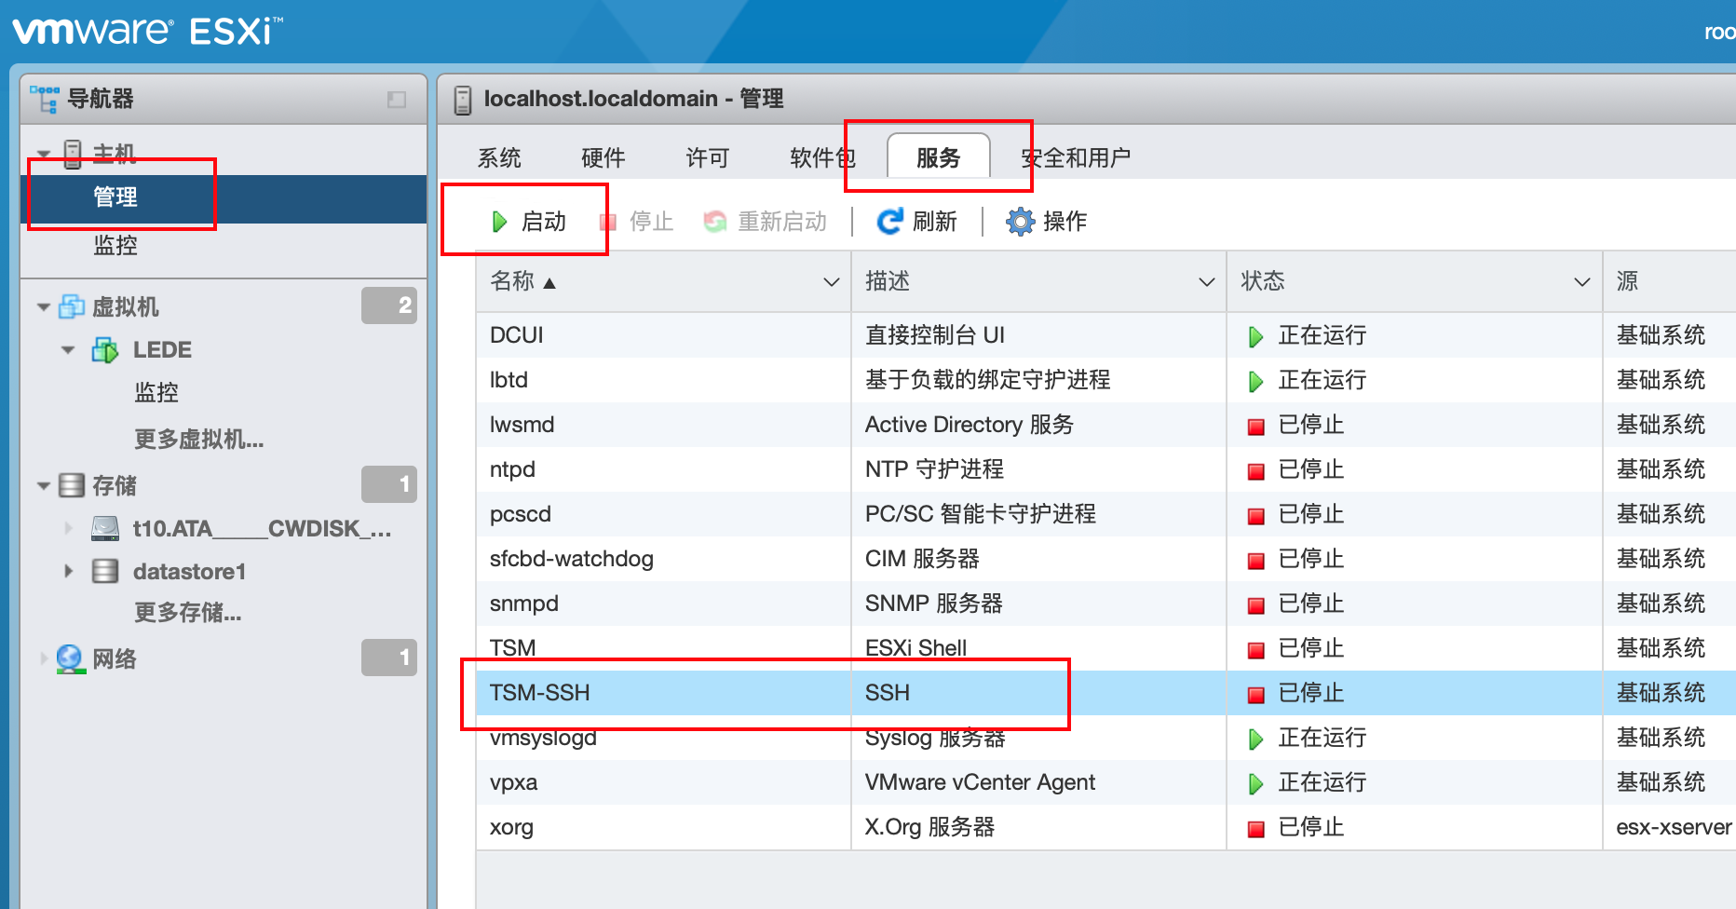1736x909 pixels.
Task: Click the virtual machines count badge 2
Action: pos(389,305)
